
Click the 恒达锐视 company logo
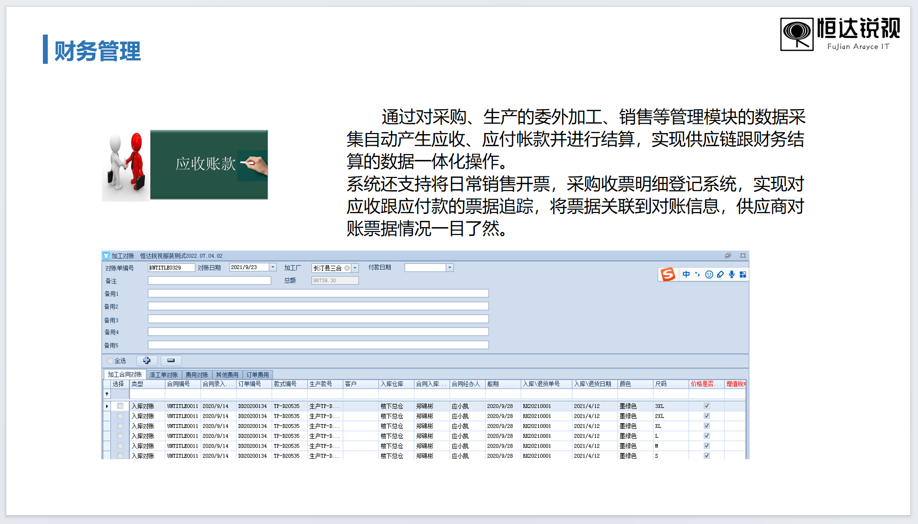click(x=840, y=34)
